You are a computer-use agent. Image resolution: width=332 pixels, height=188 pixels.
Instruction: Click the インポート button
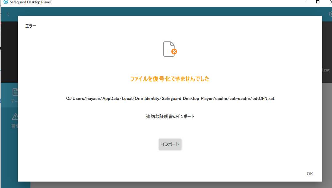[170, 144]
